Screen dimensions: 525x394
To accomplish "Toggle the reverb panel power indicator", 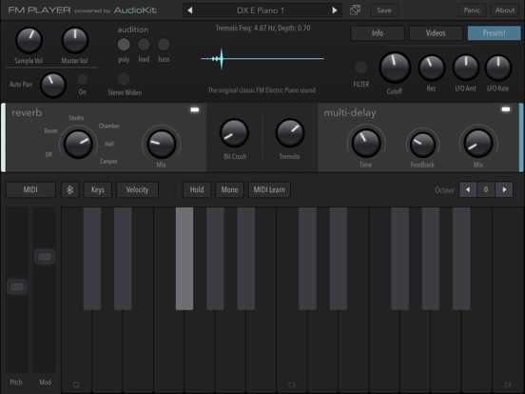I will pyautogui.click(x=195, y=109).
